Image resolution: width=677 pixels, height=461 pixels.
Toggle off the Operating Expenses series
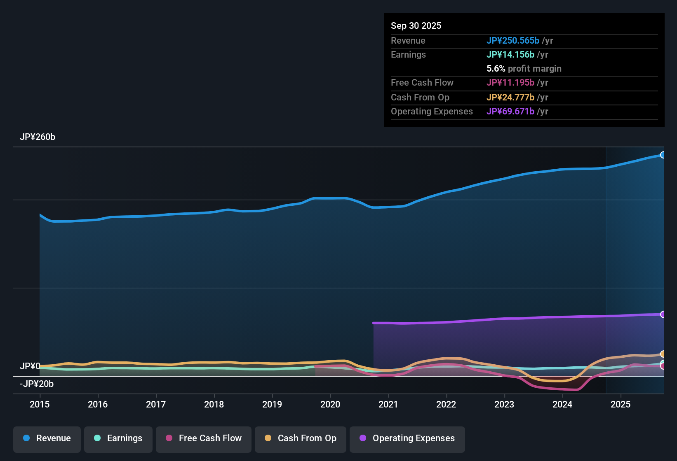click(x=407, y=438)
